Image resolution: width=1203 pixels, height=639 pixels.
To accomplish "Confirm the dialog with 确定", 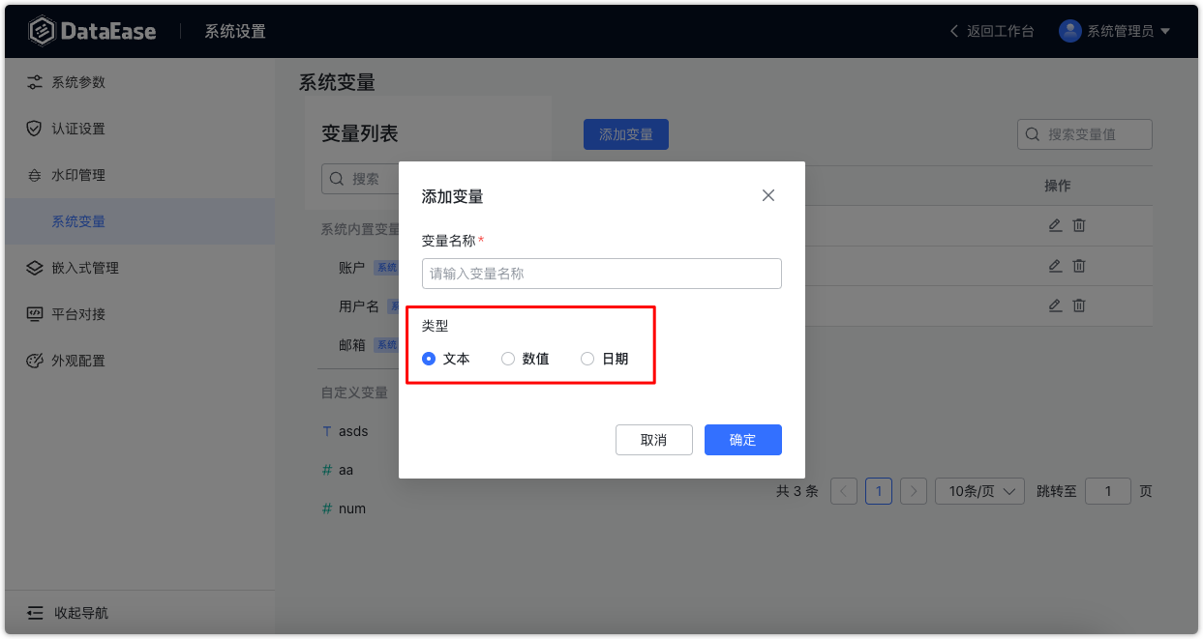I will [x=742, y=440].
